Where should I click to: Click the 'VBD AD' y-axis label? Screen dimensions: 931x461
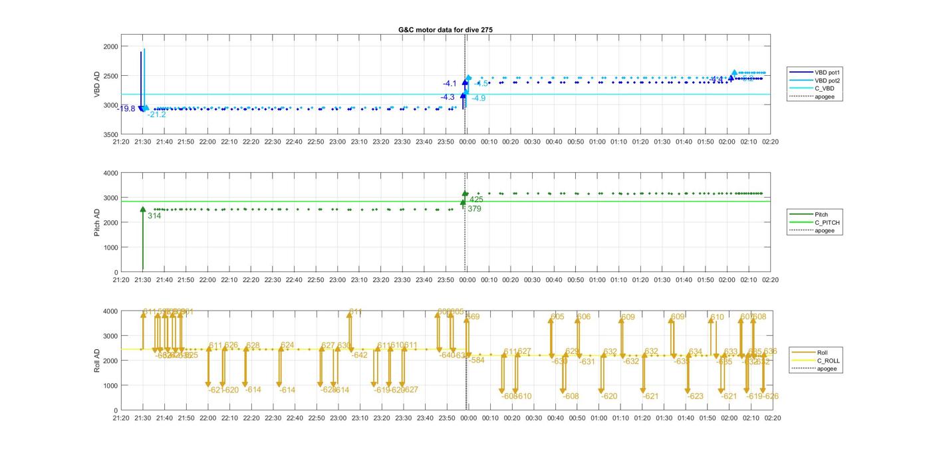[97, 86]
